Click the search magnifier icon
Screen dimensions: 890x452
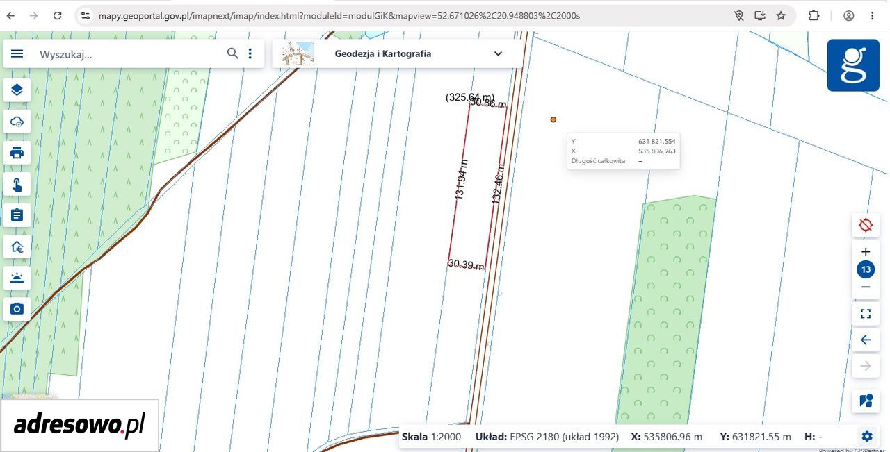[x=233, y=53]
